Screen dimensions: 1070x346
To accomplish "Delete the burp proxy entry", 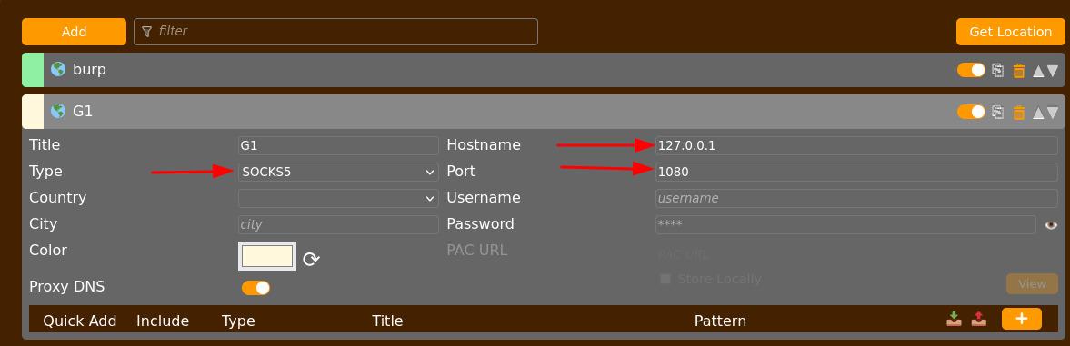I will pos(1019,70).
